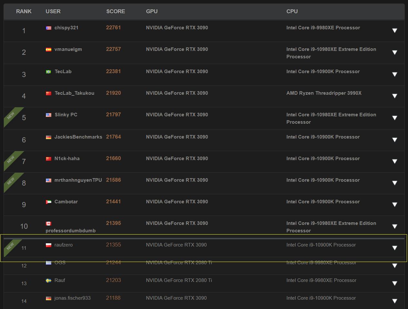Click the CPU column header

pos(292,11)
